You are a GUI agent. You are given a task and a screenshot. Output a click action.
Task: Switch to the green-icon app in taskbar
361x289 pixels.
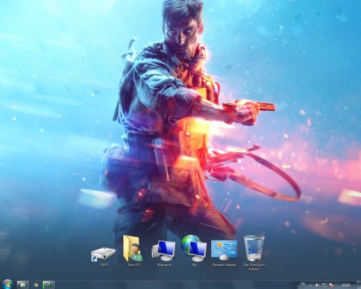[48, 284]
